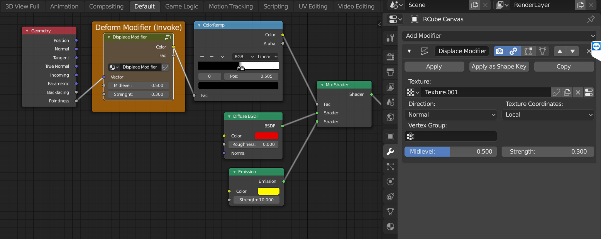Open the Material properties tab
Screen dimensions: 601x239
(390, 226)
